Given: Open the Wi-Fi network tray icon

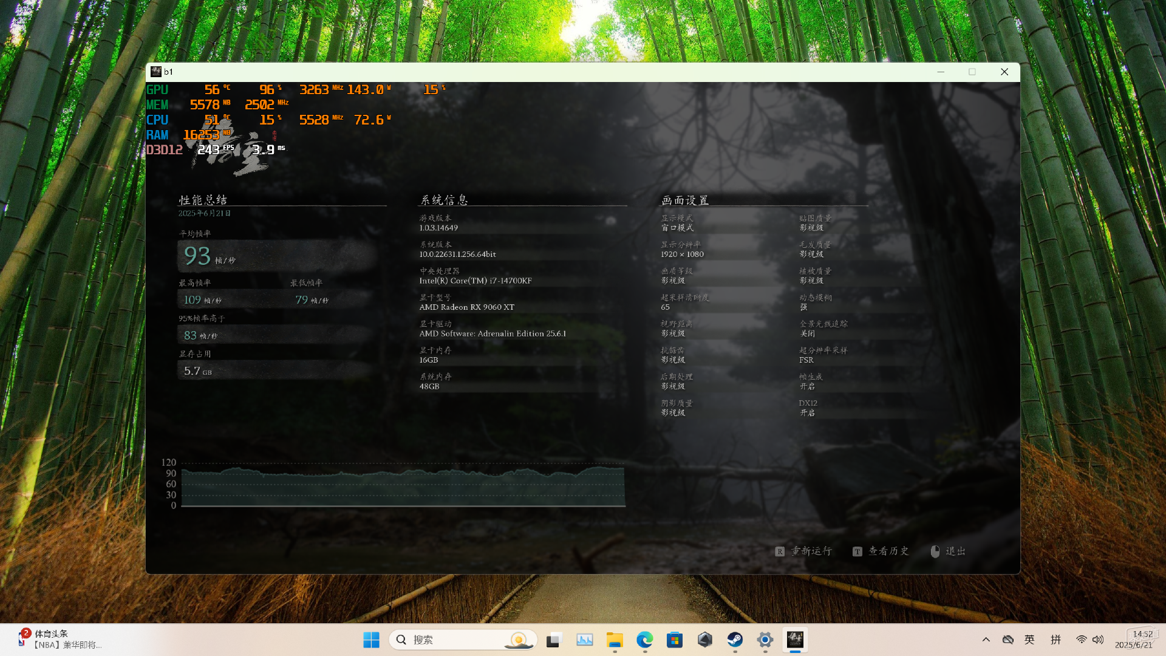Looking at the screenshot, I should point(1082,640).
